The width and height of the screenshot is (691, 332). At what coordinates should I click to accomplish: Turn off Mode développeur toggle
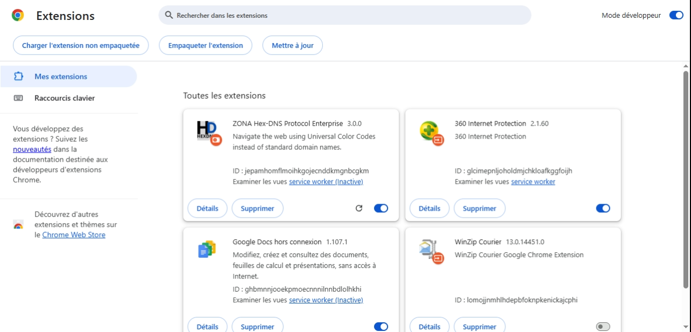coord(676,15)
